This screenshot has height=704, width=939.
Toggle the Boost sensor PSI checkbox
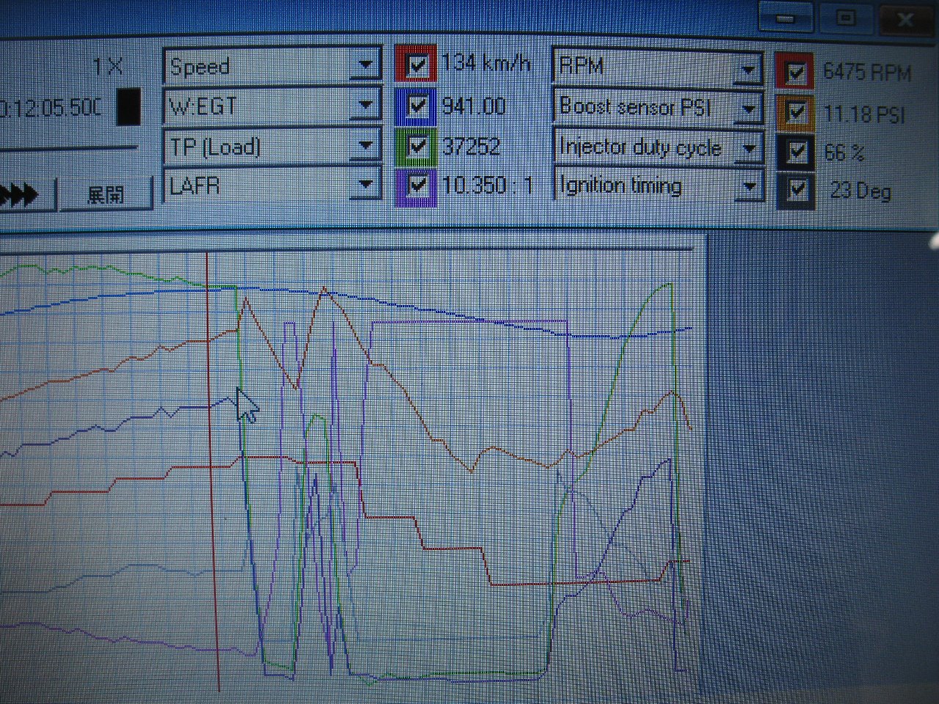coord(796,112)
